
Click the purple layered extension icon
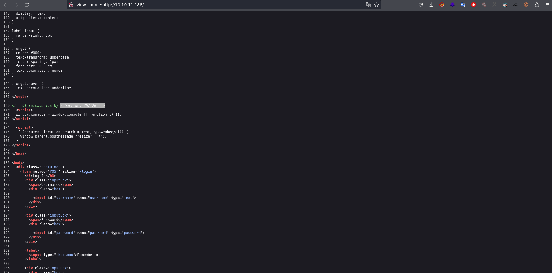(452, 5)
